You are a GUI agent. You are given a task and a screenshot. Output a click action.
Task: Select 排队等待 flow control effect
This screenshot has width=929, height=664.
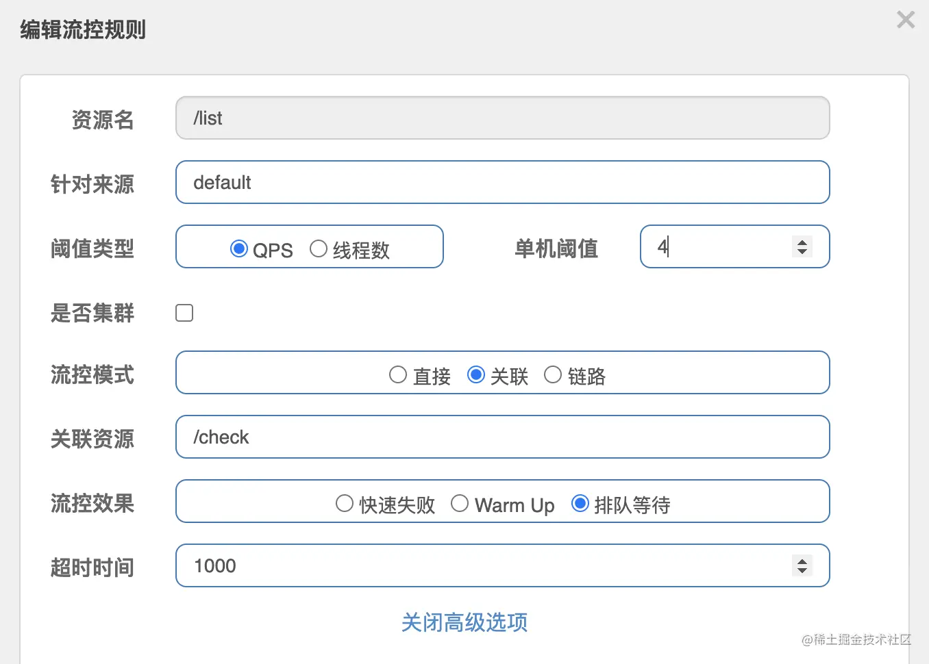(580, 504)
